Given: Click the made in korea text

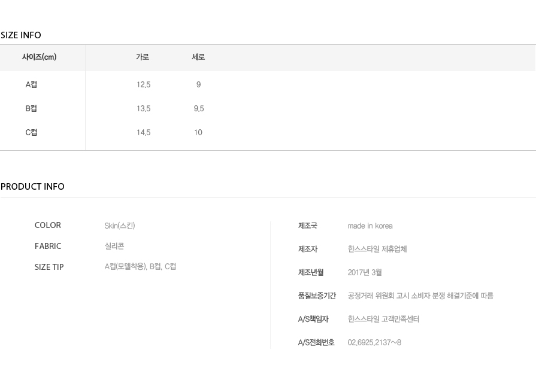Looking at the screenshot, I should click(370, 226).
